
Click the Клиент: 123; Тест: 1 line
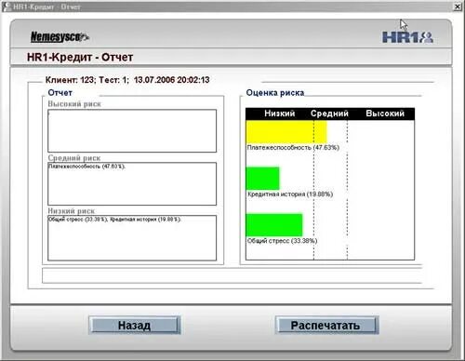[127, 80]
